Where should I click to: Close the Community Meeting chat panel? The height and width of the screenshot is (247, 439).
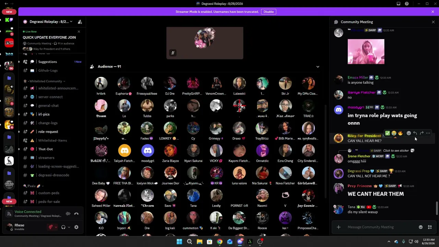(x=433, y=22)
